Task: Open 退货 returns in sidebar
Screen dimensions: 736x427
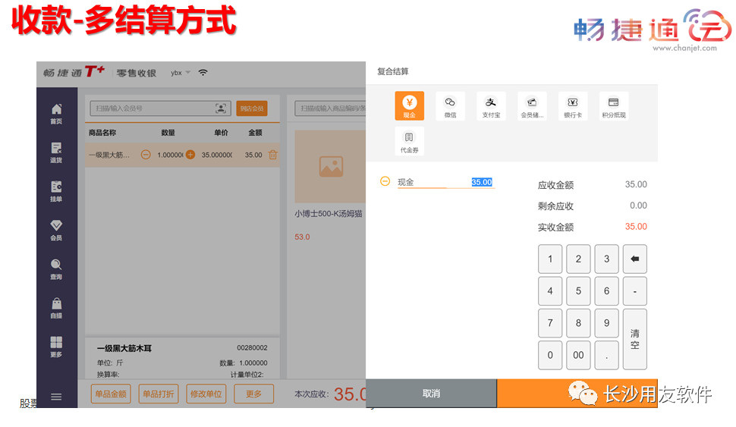Action: click(x=56, y=152)
